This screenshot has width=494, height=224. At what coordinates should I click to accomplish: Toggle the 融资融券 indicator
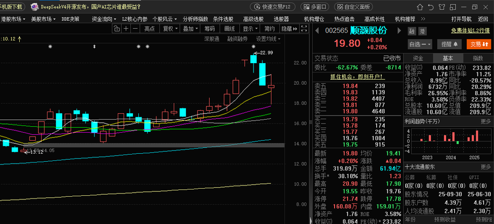pos(237,39)
